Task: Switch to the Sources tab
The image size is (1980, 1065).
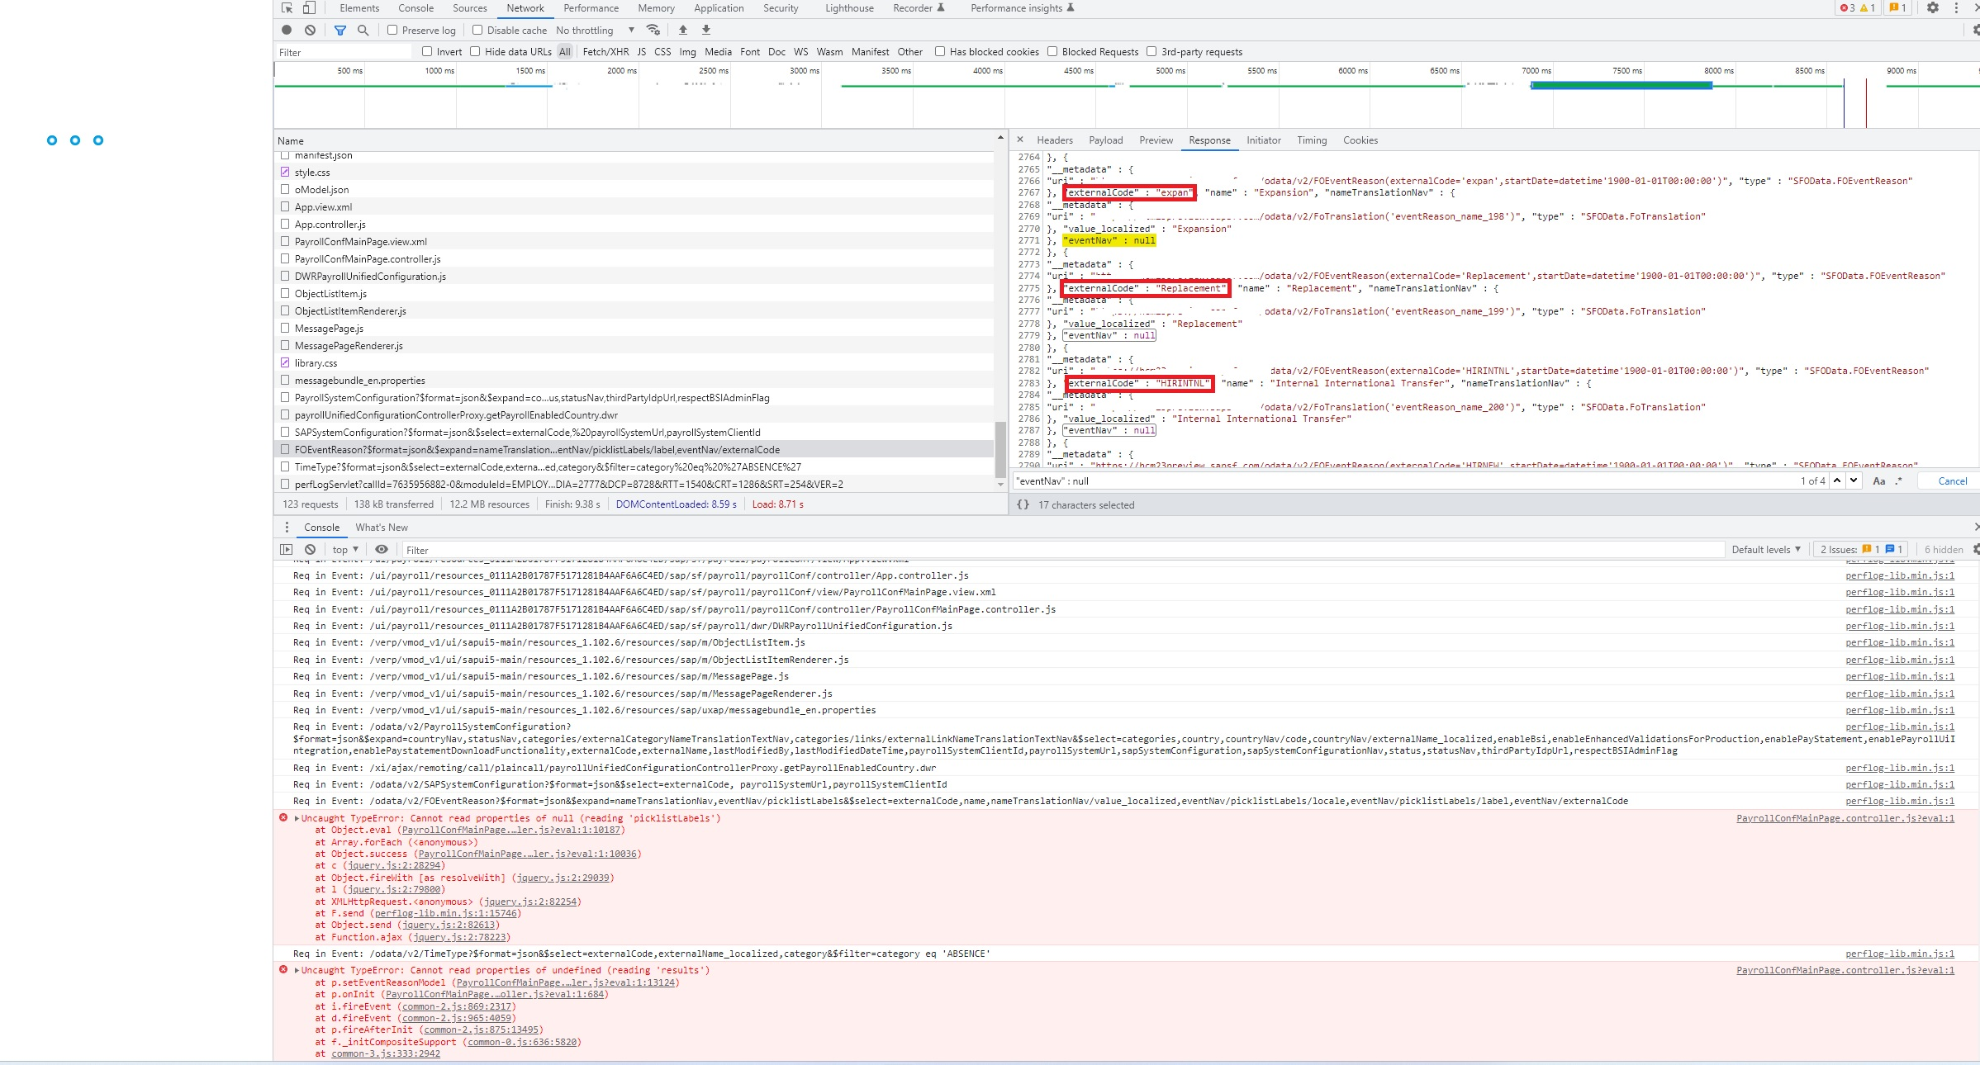Action: tap(469, 8)
